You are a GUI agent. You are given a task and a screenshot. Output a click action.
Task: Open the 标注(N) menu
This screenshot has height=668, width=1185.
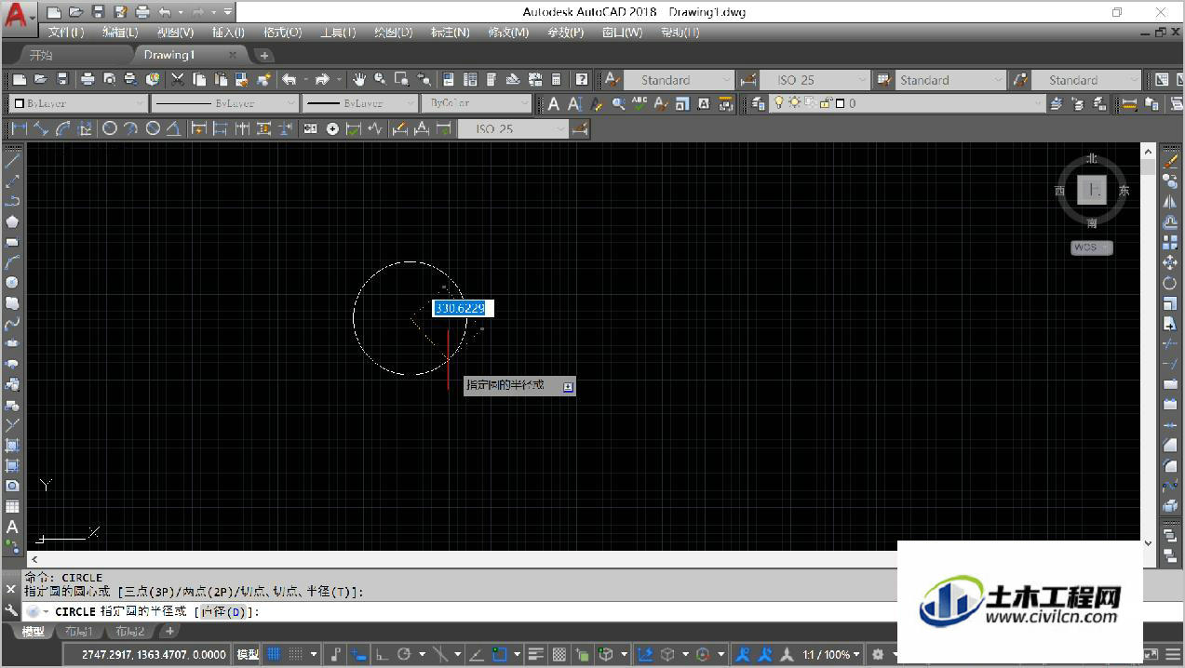click(450, 33)
